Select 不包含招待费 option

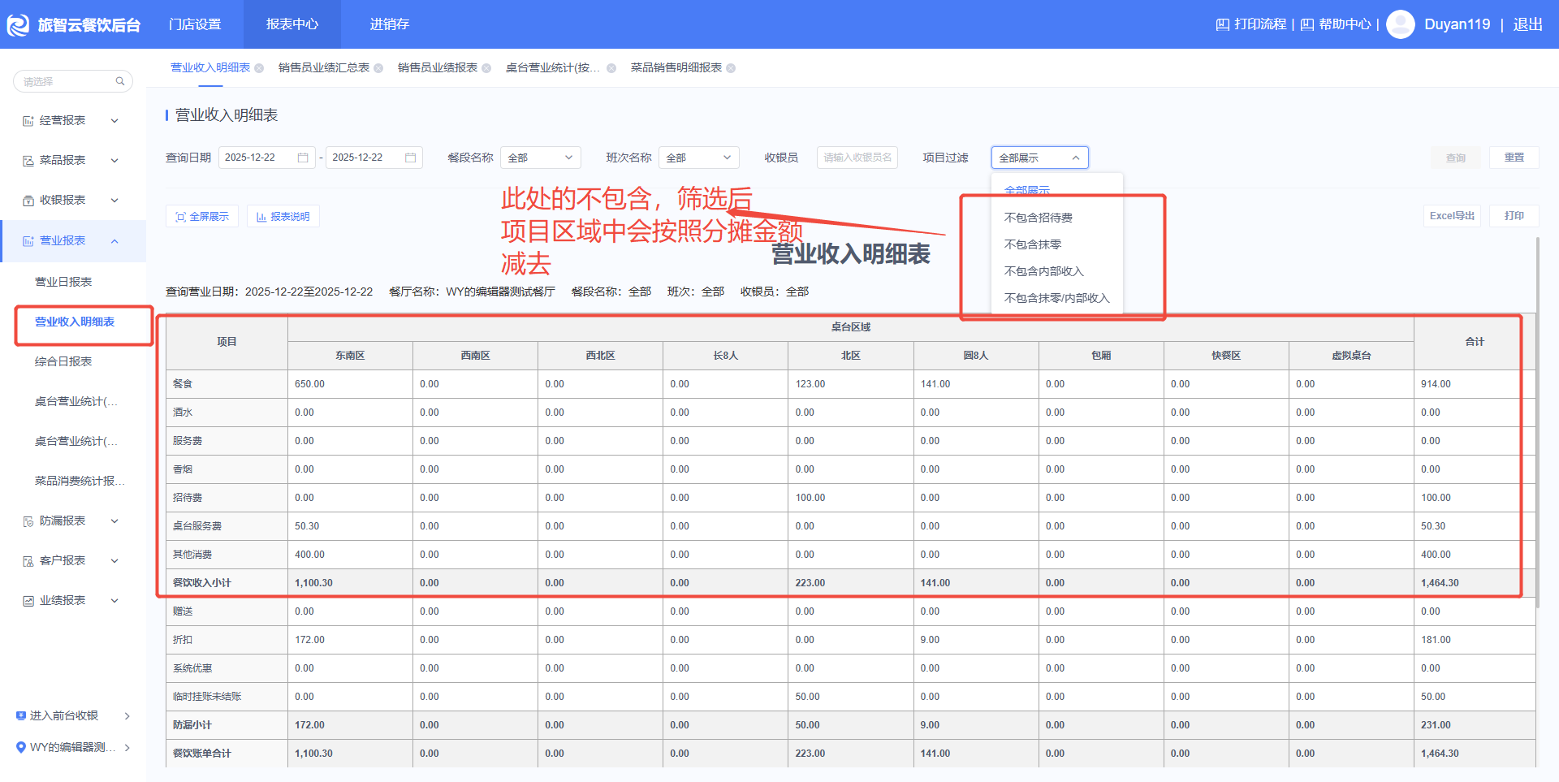(x=1038, y=218)
